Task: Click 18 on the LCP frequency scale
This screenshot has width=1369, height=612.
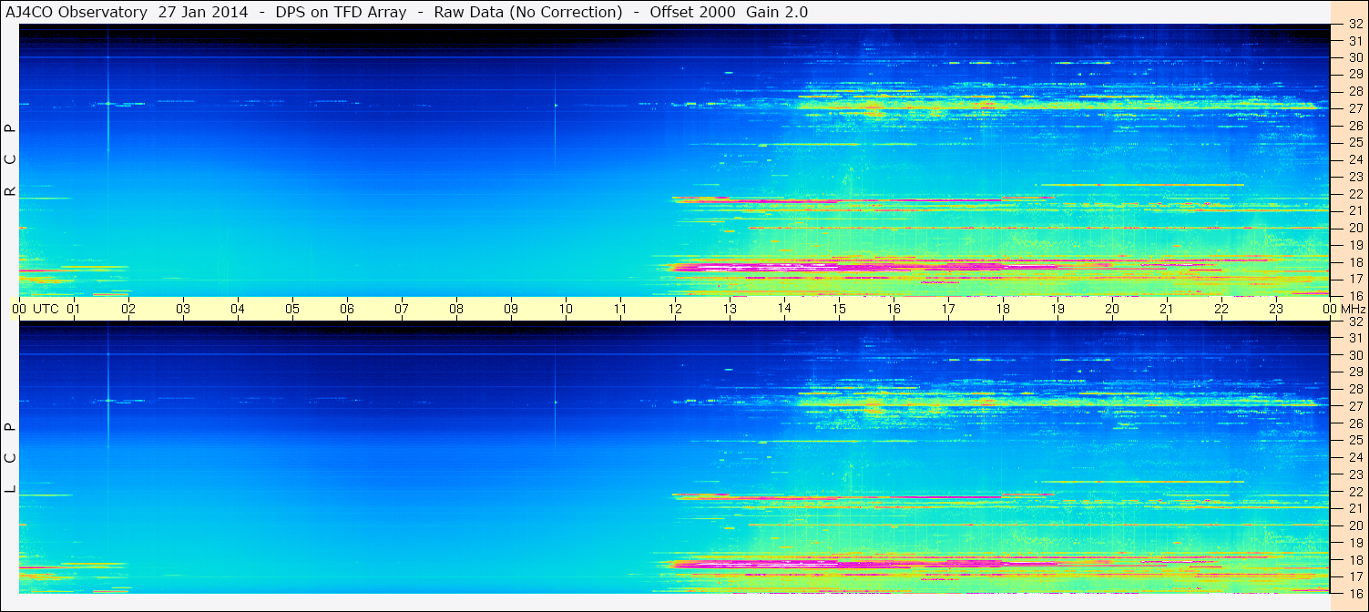Action: [x=1355, y=560]
